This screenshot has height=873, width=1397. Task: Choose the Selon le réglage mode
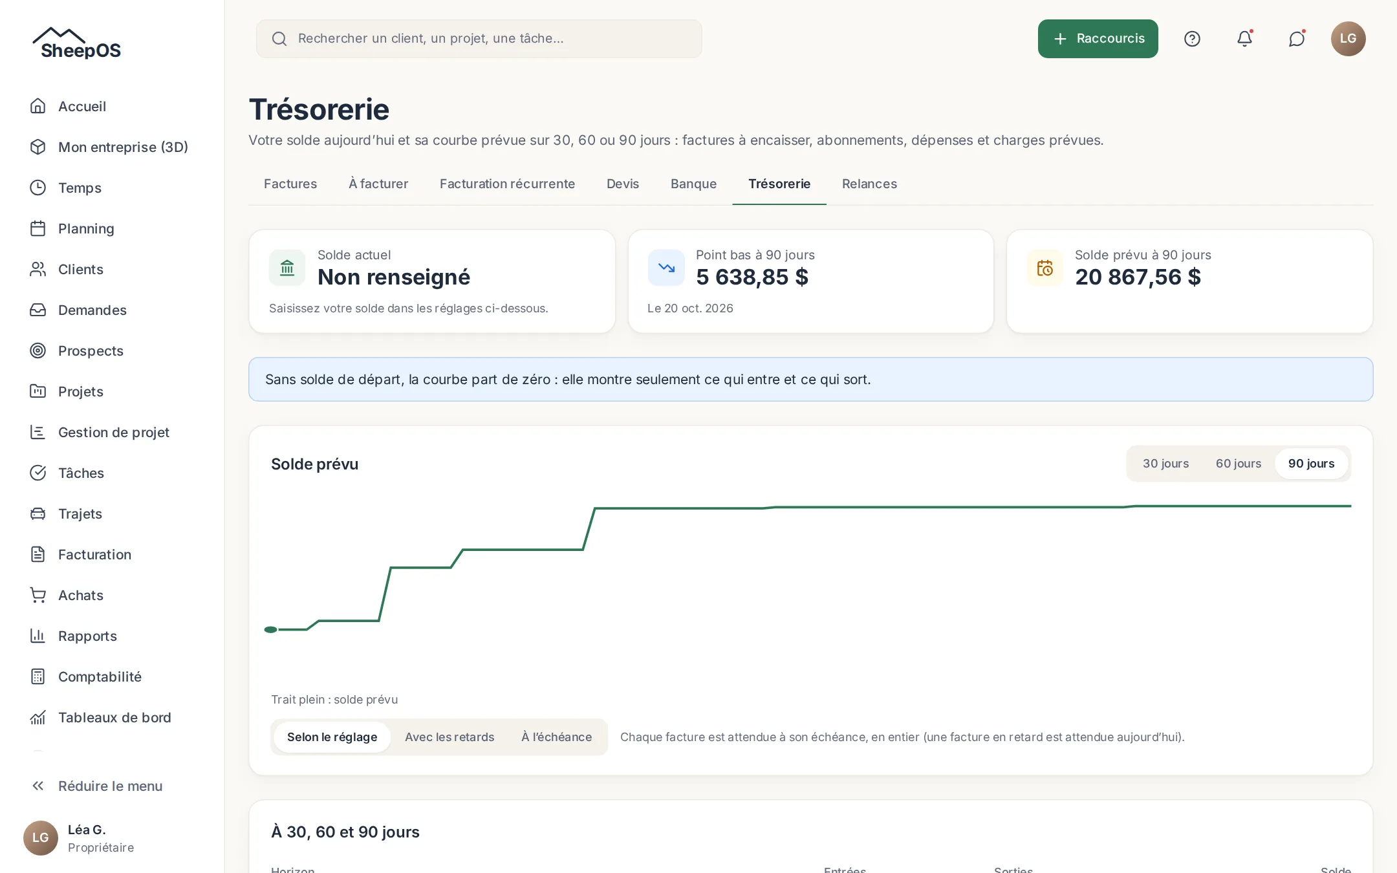pyautogui.click(x=332, y=737)
